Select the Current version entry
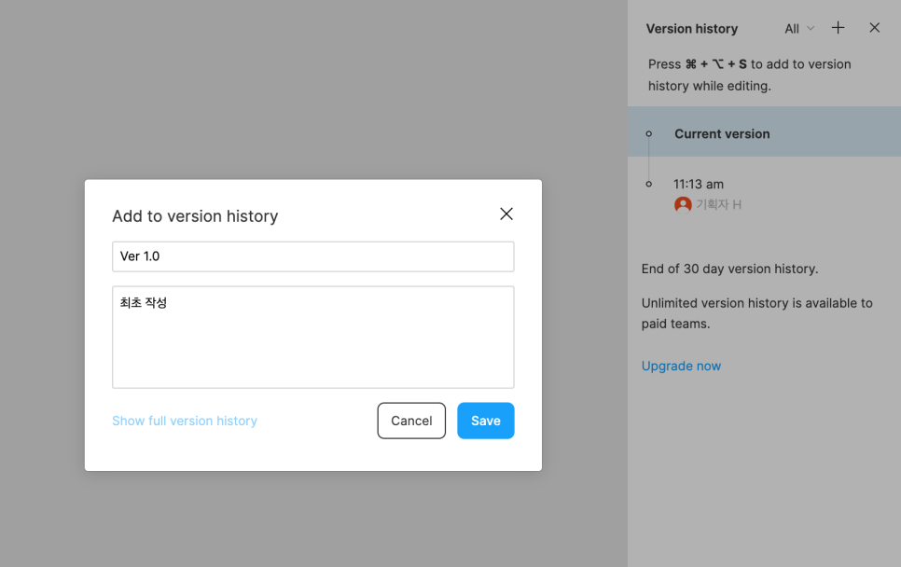The image size is (901, 567). pos(722,134)
